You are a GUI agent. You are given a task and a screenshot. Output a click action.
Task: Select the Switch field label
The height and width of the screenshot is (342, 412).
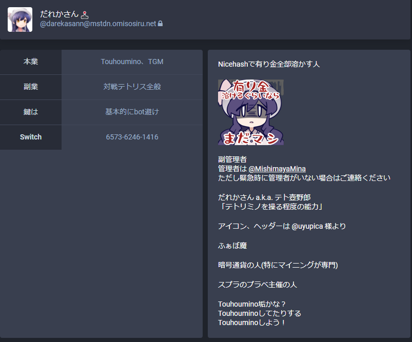pyautogui.click(x=31, y=137)
